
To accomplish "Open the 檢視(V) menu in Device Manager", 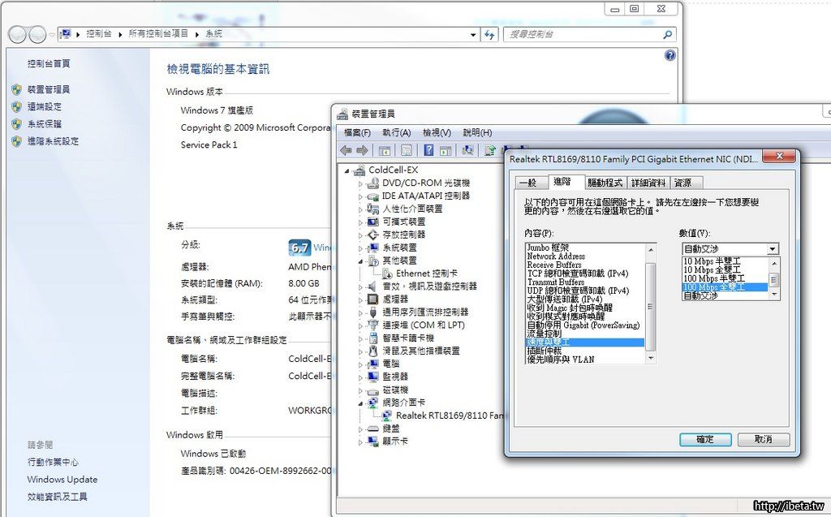I will [437, 132].
